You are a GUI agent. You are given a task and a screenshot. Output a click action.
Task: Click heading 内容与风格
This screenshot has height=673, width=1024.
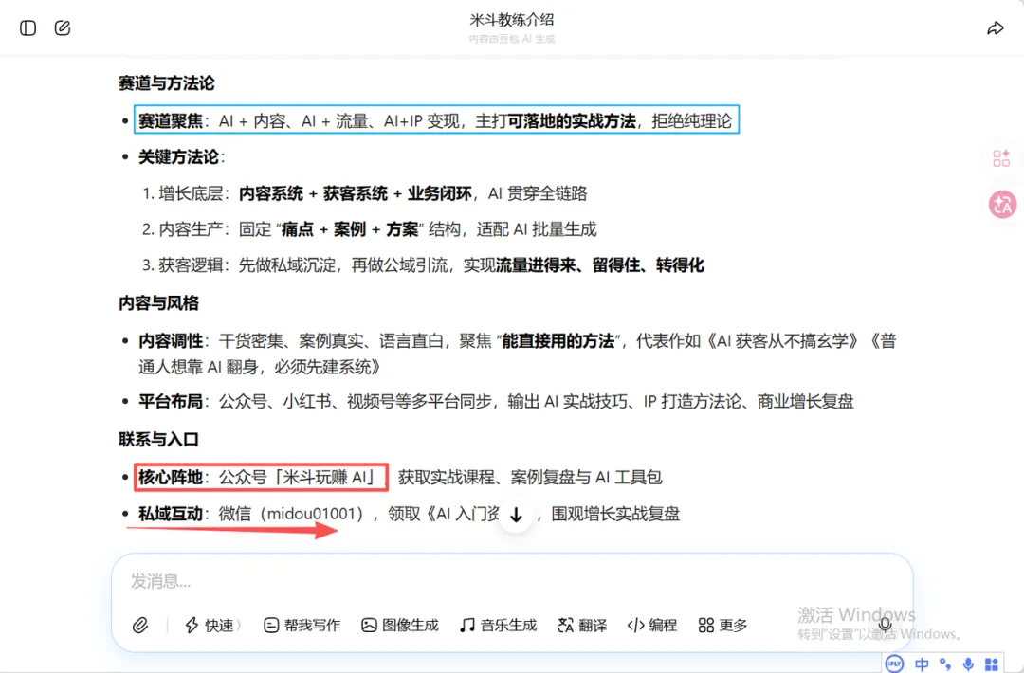click(158, 303)
